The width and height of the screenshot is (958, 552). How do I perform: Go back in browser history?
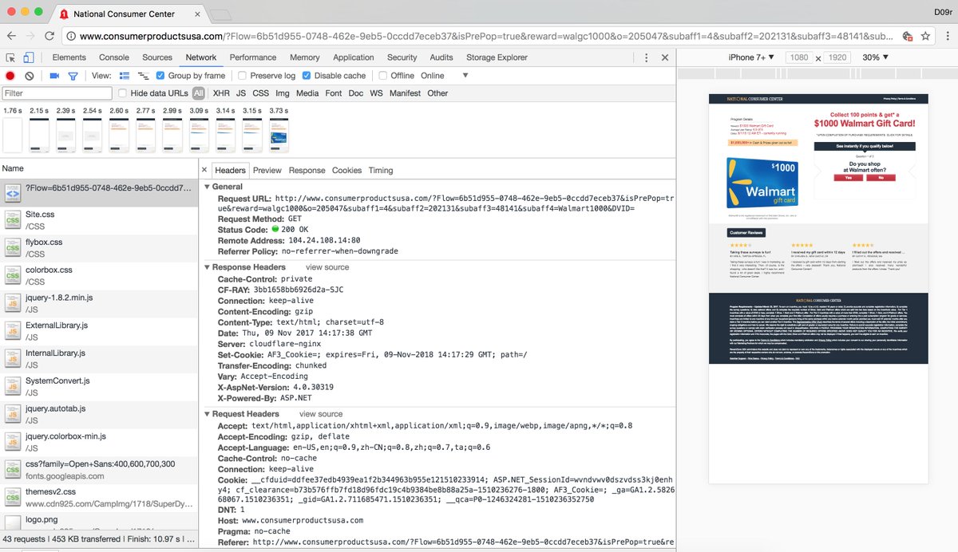click(12, 36)
